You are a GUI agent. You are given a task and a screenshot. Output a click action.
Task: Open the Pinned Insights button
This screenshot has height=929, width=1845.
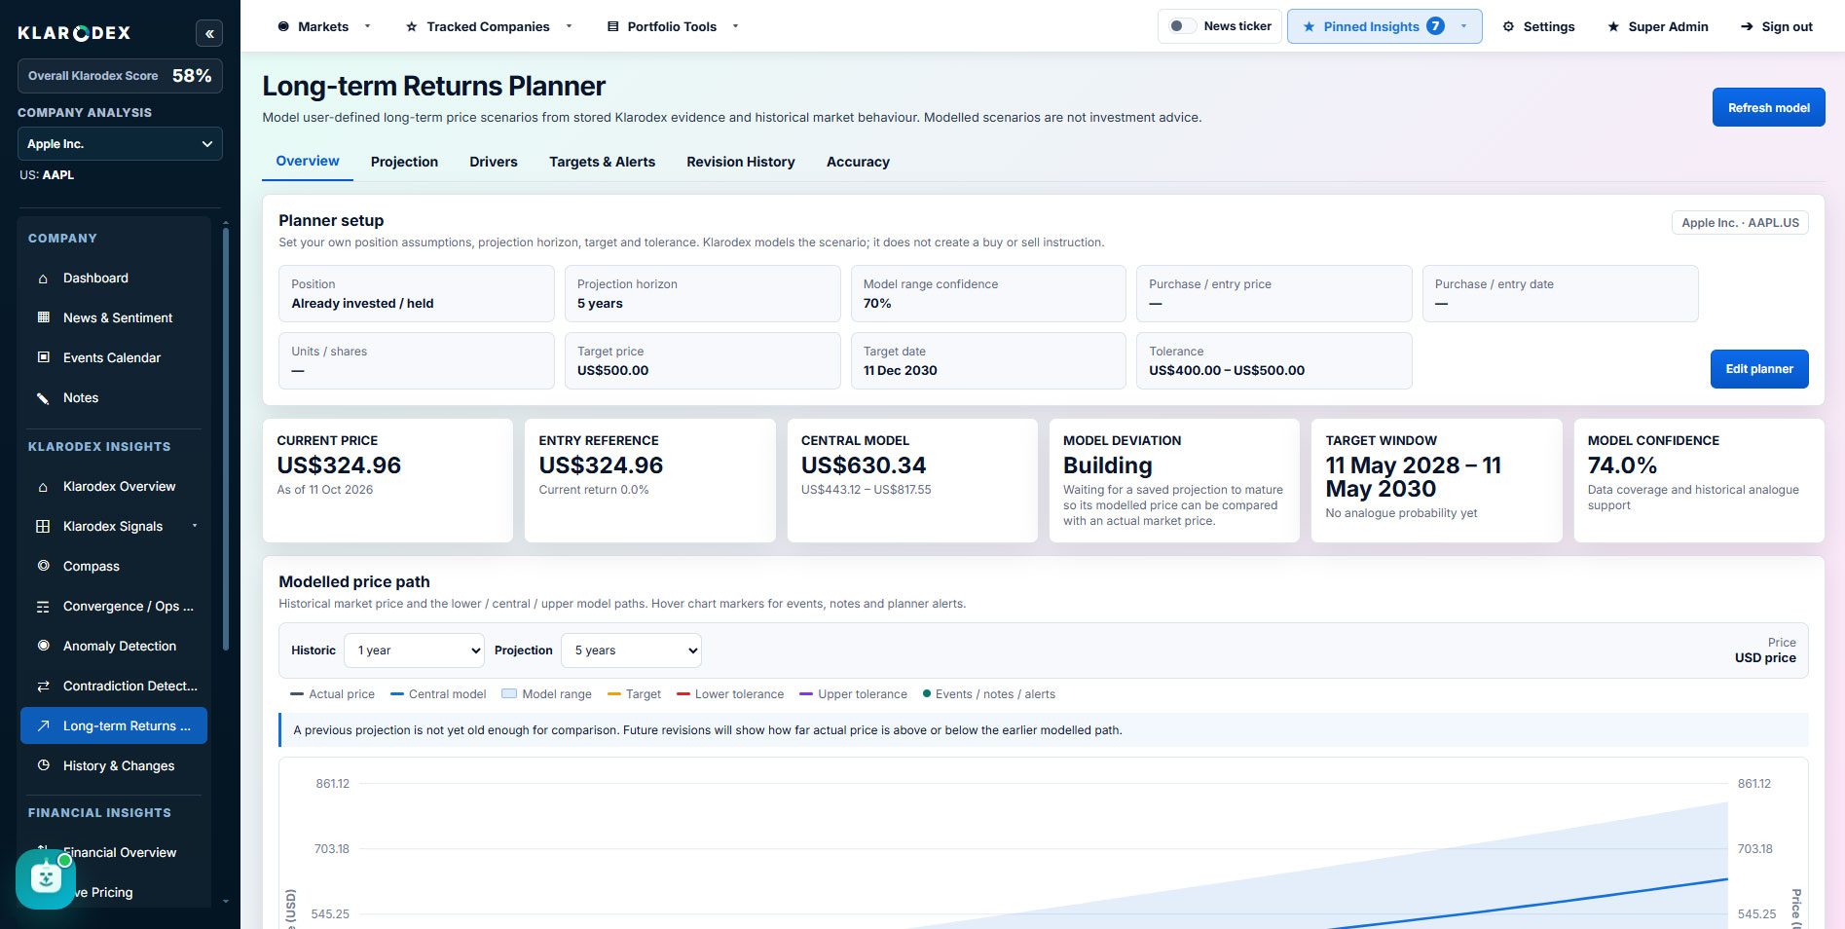pos(1384,26)
